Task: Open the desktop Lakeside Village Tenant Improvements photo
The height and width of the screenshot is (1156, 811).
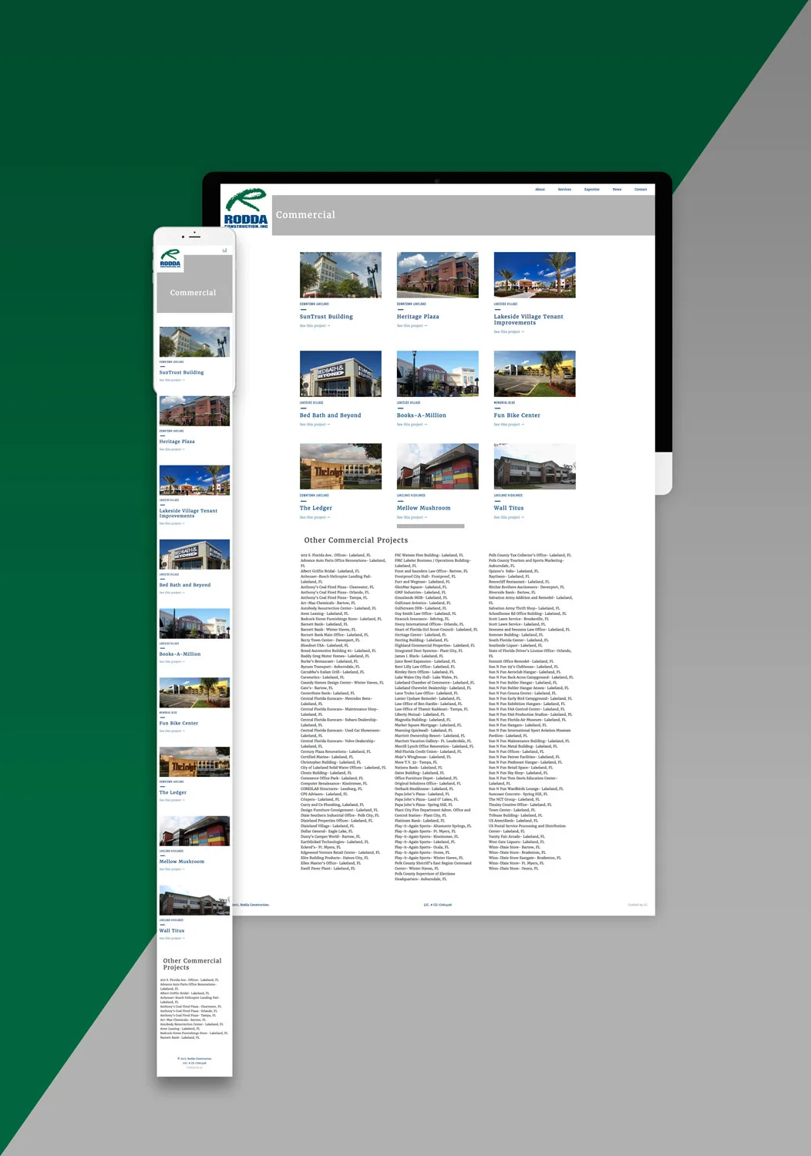Action: [x=535, y=275]
